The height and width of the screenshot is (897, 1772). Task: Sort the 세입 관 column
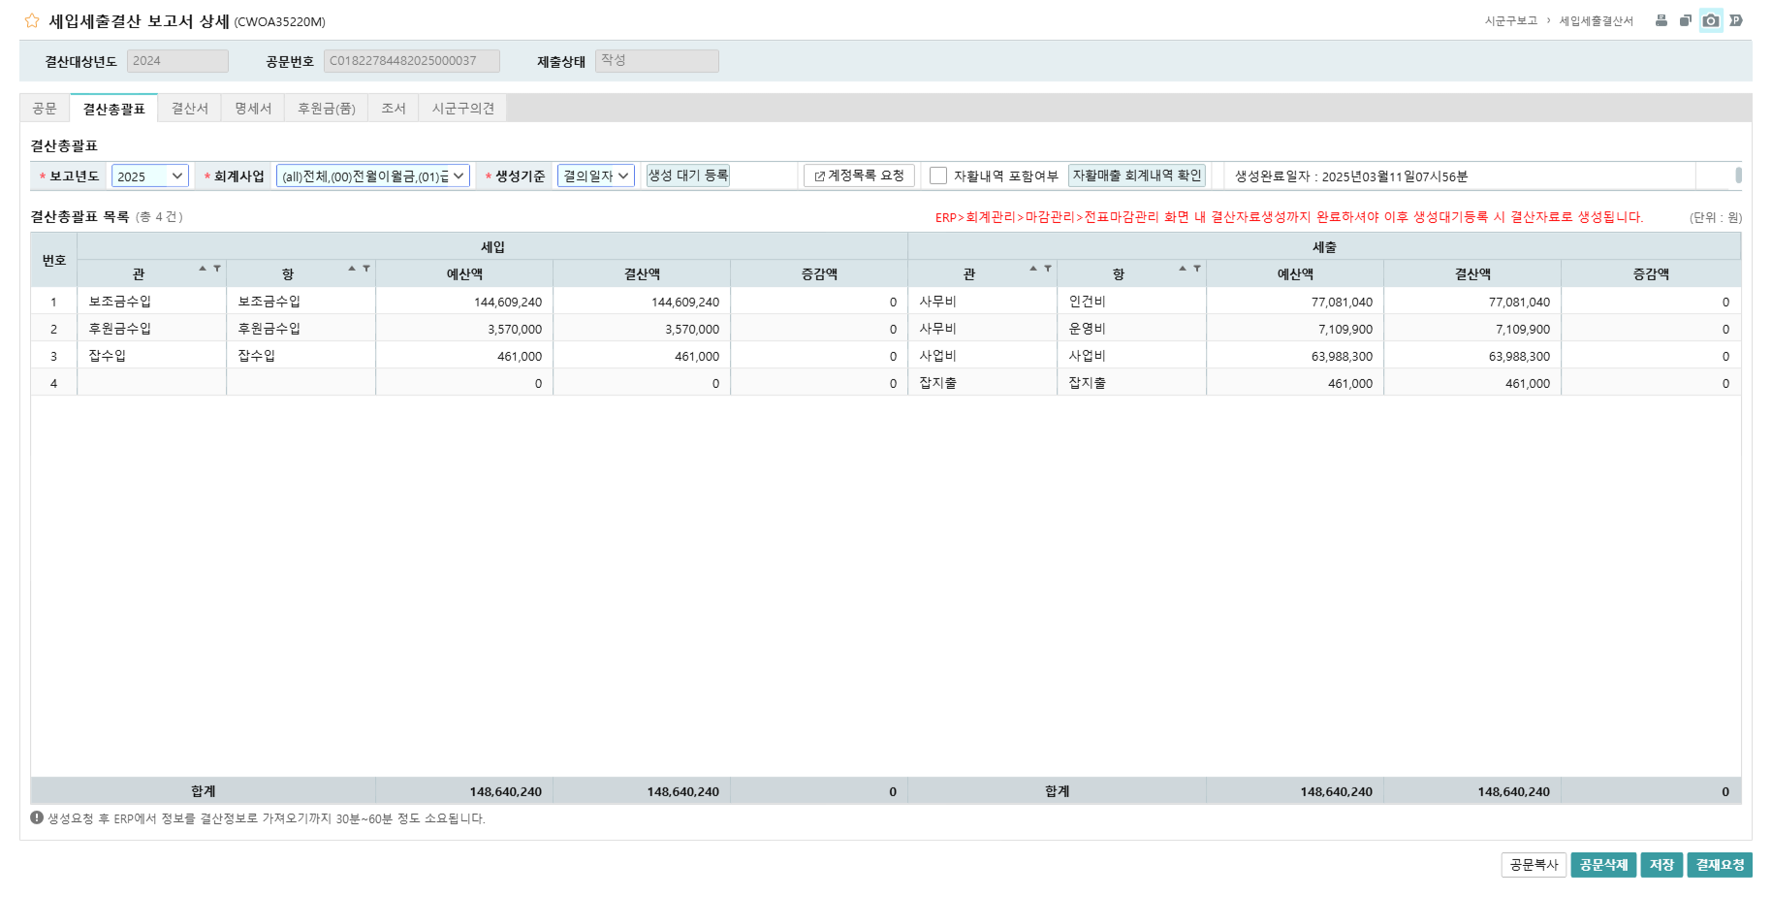[203, 269]
